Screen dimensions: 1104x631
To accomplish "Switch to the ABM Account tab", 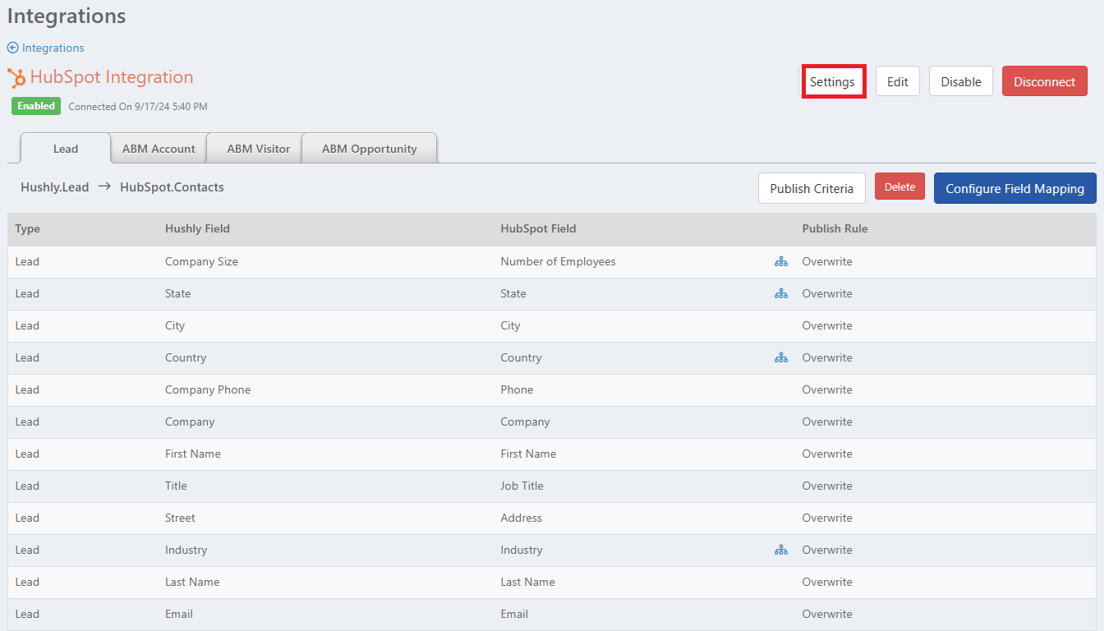I will (159, 149).
